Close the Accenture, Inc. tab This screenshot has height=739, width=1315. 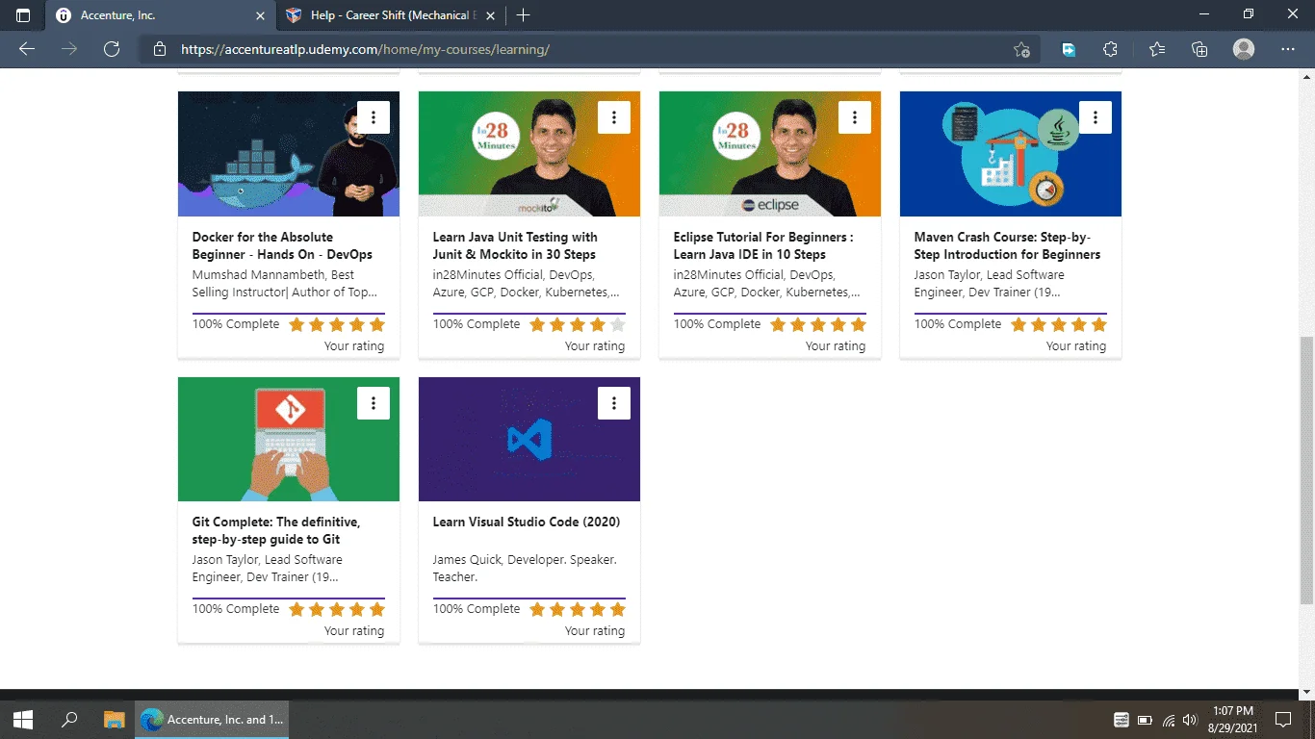point(260,15)
